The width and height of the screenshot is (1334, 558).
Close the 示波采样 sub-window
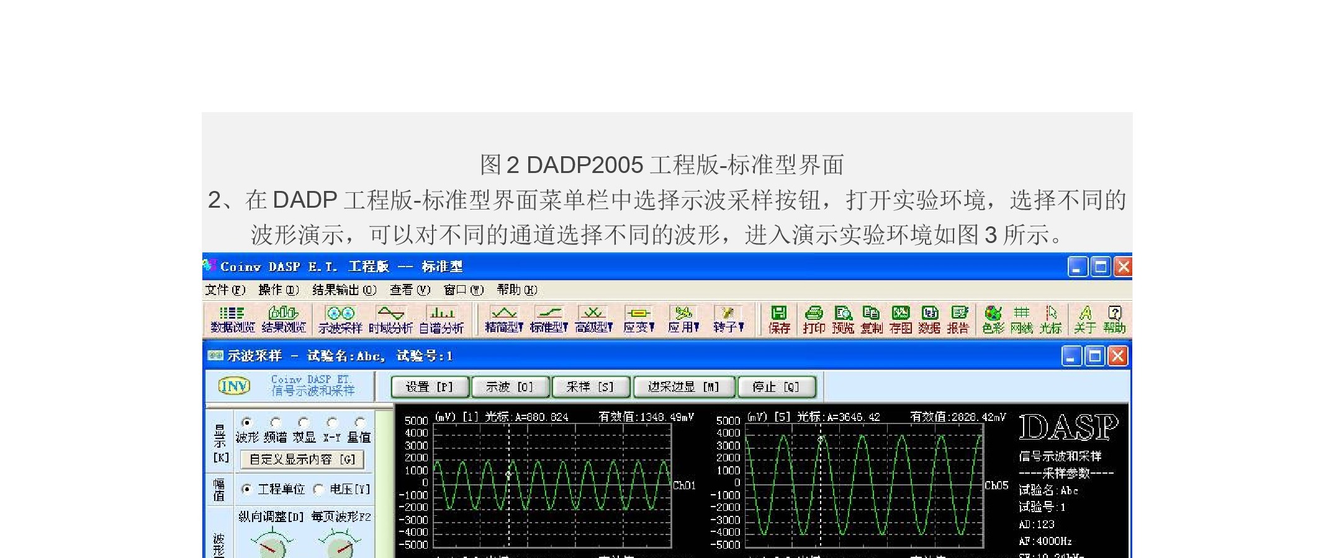[x=1118, y=356]
